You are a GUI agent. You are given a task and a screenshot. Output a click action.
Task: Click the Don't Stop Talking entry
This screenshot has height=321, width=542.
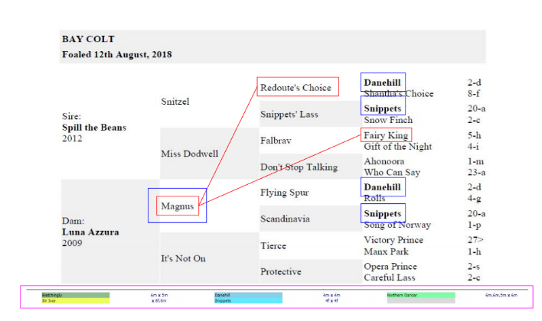[299, 167]
